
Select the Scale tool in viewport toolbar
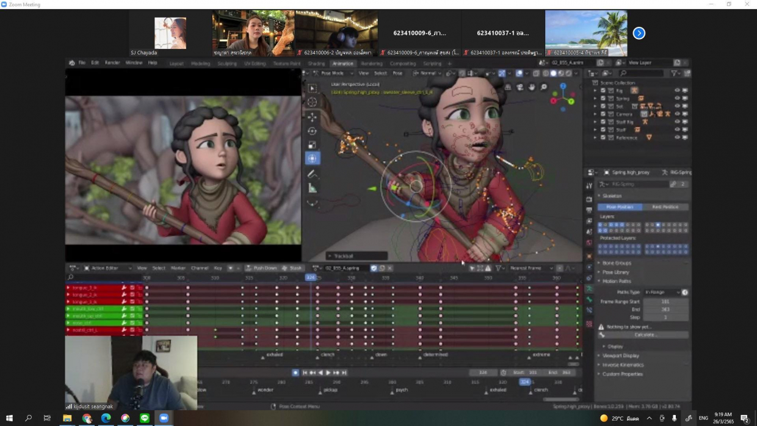[x=312, y=145]
